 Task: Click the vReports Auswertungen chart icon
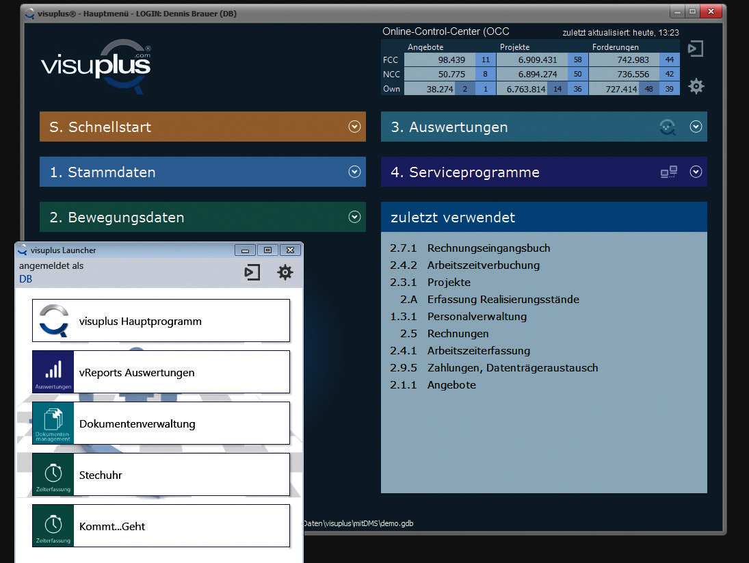pos(53,372)
